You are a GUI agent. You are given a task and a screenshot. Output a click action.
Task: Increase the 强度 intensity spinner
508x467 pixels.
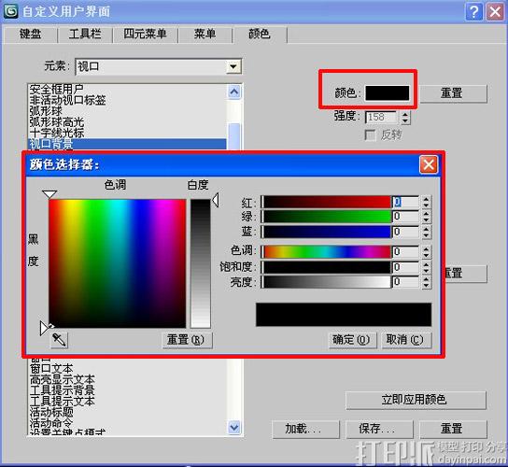(405, 114)
